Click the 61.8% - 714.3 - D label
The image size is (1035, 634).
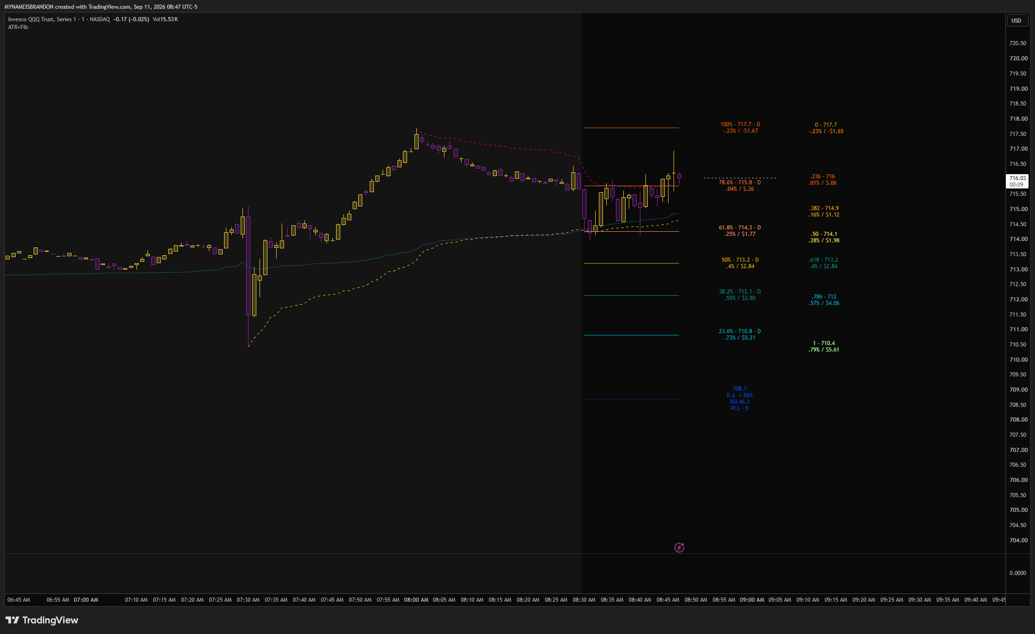pos(740,231)
